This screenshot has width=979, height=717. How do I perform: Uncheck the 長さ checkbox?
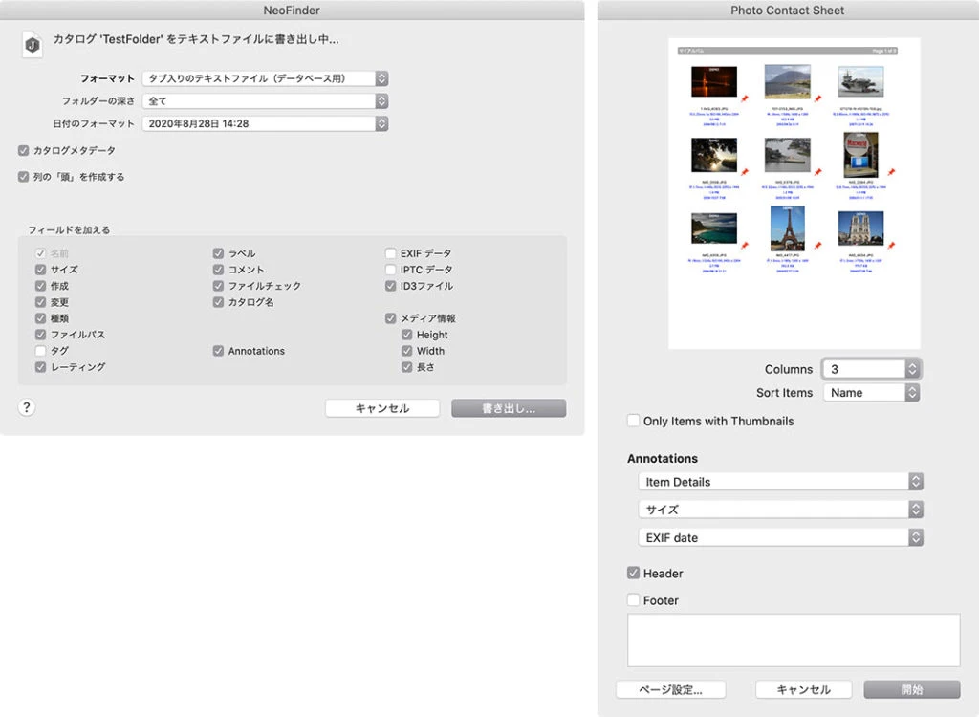pos(406,366)
